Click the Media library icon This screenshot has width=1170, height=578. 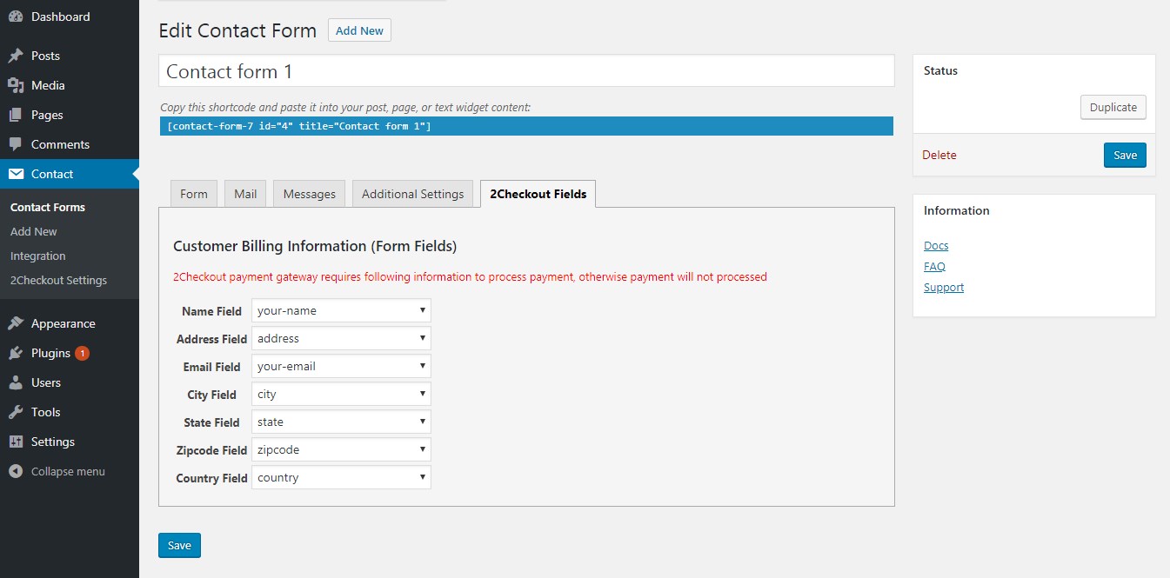[16, 85]
